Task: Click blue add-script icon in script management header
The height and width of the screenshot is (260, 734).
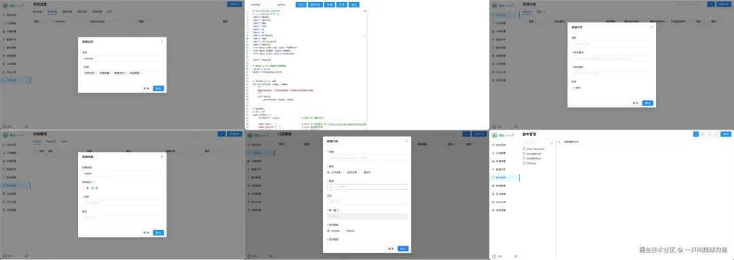Action: click(x=696, y=134)
